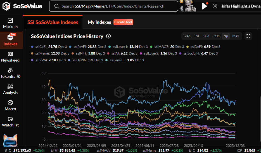
Task: Click the Create Tool button
Action: [x=123, y=22]
